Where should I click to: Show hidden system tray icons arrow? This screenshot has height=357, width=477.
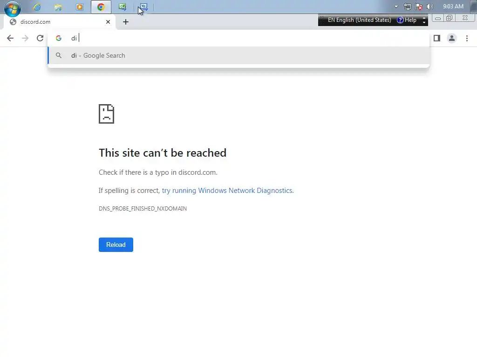(x=396, y=7)
